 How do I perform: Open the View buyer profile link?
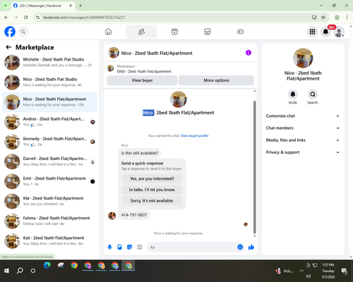[x=195, y=135]
